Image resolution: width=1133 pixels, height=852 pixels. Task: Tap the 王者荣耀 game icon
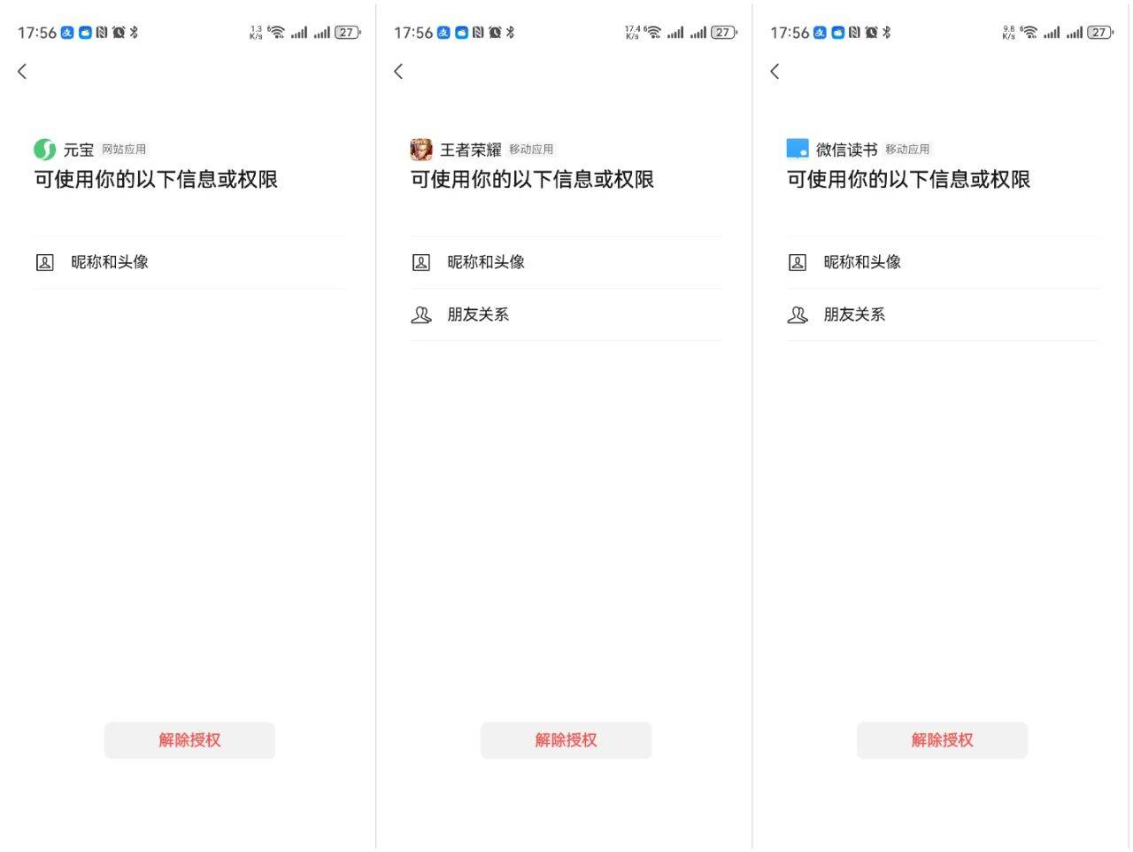(x=421, y=150)
